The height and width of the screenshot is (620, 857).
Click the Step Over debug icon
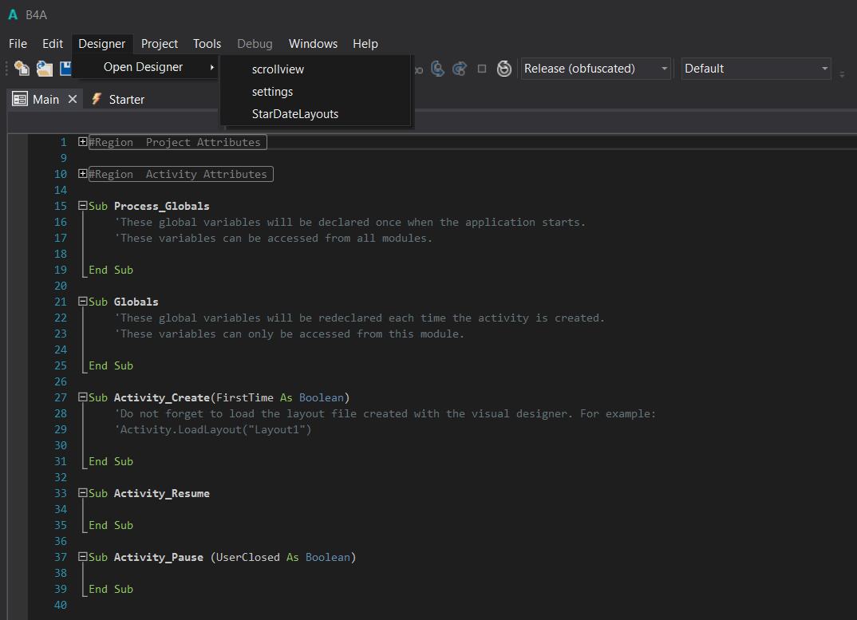[437, 69]
